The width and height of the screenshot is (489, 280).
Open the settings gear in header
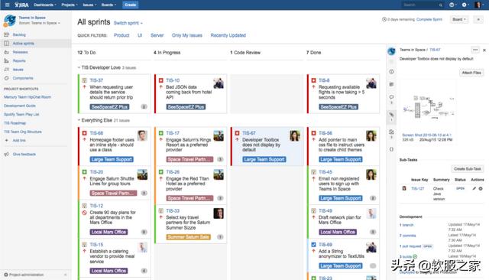(x=465, y=5)
